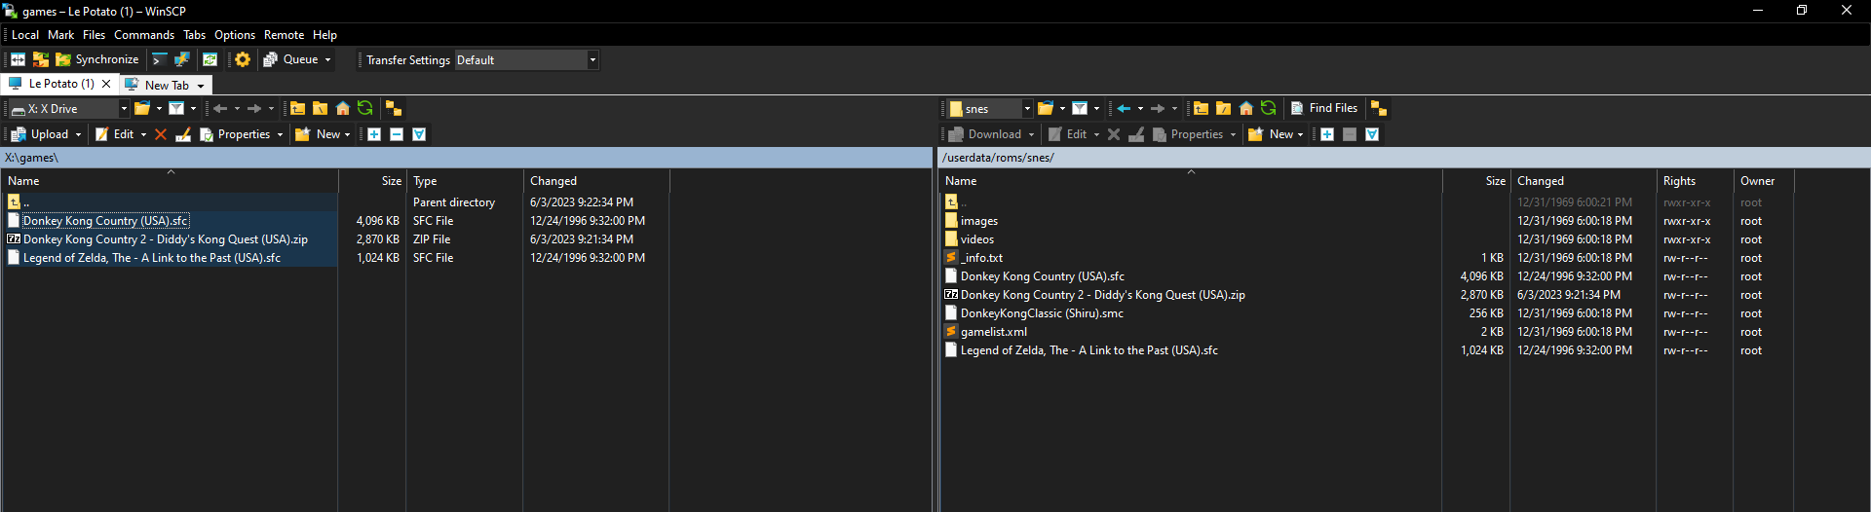Open the Commands menu
The height and width of the screenshot is (512, 1871).
click(144, 35)
